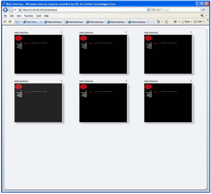Close the bottom-middle thumbnail's tab
The width and height of the screenshot is (211, 194).
[x=126, y=81]
